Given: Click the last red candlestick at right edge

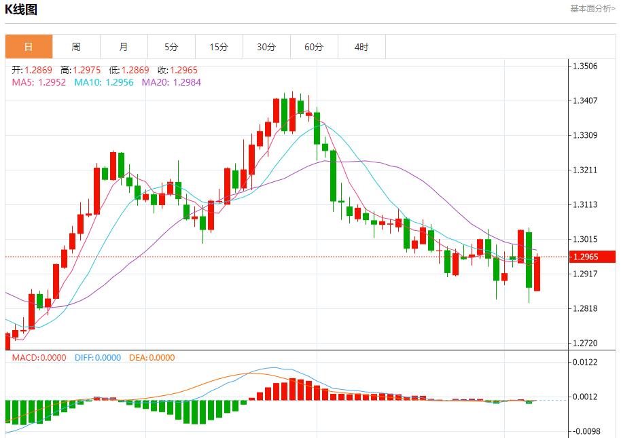Looking at the screenshot, I should coord(537,273).
